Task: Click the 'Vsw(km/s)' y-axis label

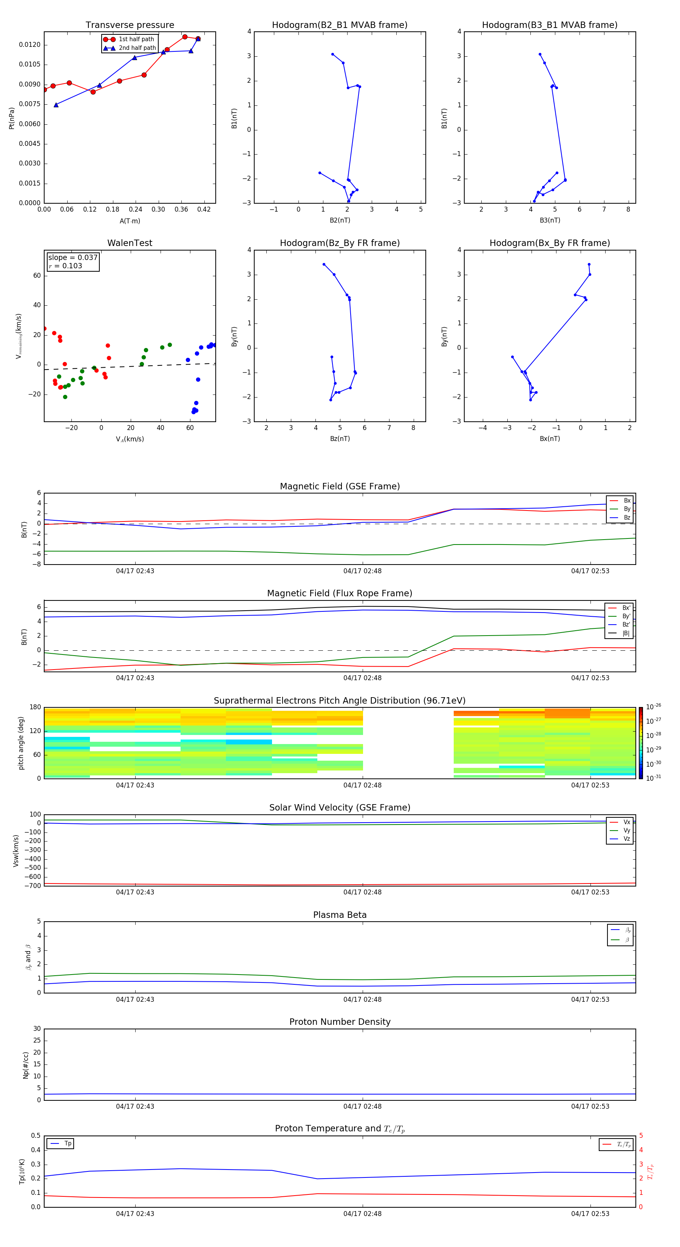Action: (x=16, y=851)
